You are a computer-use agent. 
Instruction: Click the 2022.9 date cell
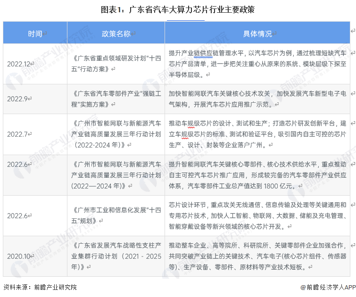(x=17, y=99)
